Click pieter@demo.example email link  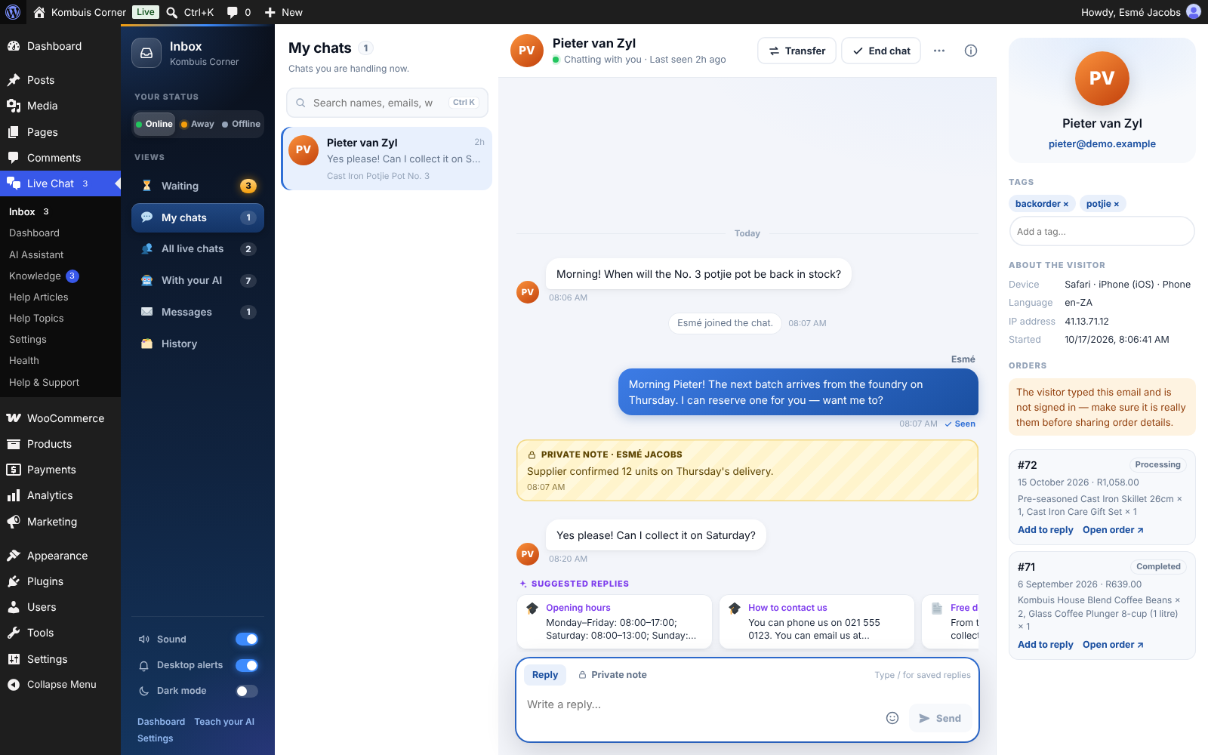pos(1102,143)
